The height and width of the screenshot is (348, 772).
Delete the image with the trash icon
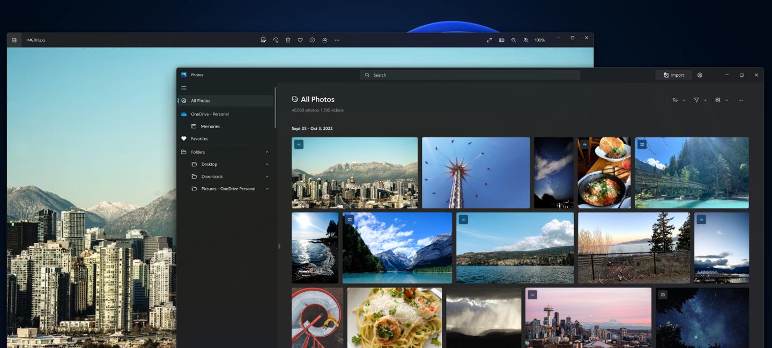coord(288,40)
